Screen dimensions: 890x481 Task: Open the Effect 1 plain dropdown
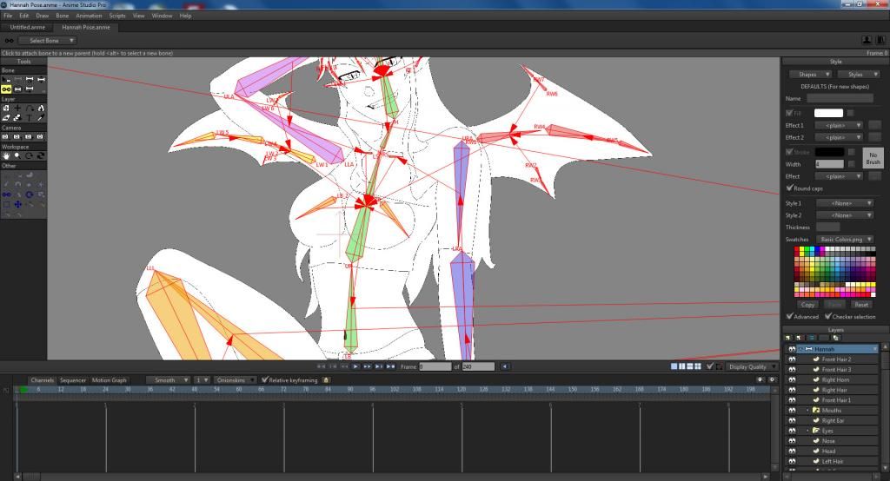point(839,125)
